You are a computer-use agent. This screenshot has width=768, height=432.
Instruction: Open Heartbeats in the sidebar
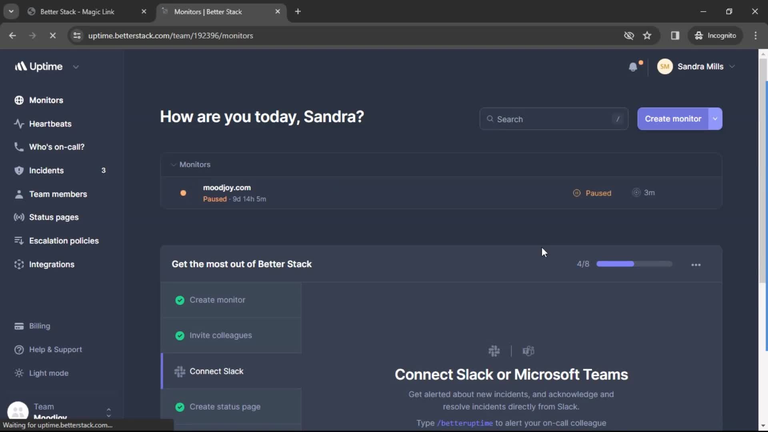pos(50,124)
